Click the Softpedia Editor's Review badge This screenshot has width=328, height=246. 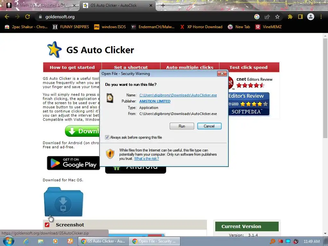tap(249, 104)
